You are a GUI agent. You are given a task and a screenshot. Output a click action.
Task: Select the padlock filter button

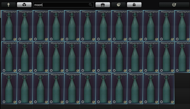[x=134, y=5]
